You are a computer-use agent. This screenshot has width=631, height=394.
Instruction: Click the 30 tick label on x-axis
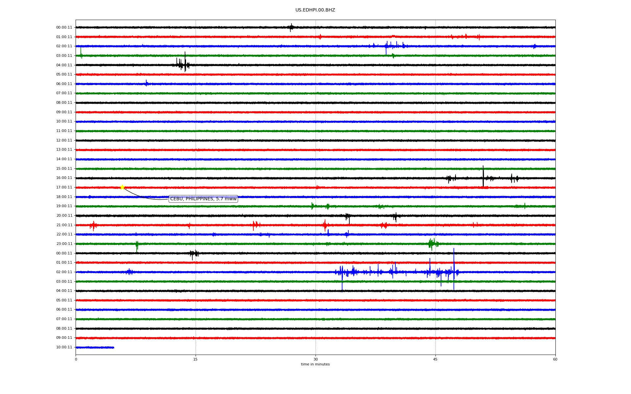pyautogui.click(x=315, y=359)
